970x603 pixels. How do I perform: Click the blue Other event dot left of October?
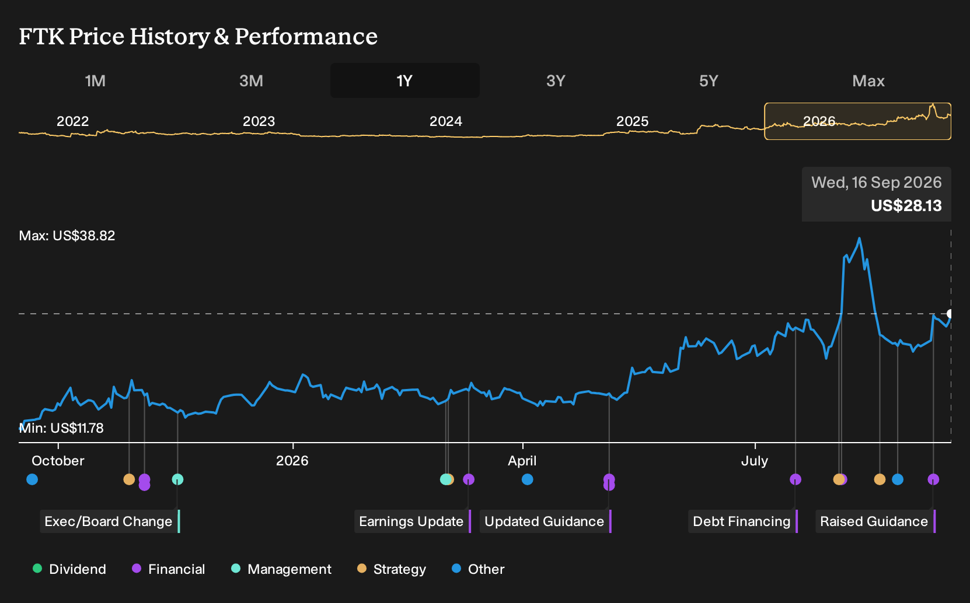32,479
